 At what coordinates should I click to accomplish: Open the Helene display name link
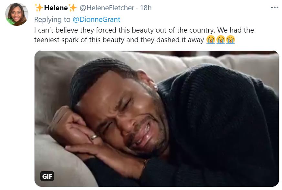click(x=56, y=8)
